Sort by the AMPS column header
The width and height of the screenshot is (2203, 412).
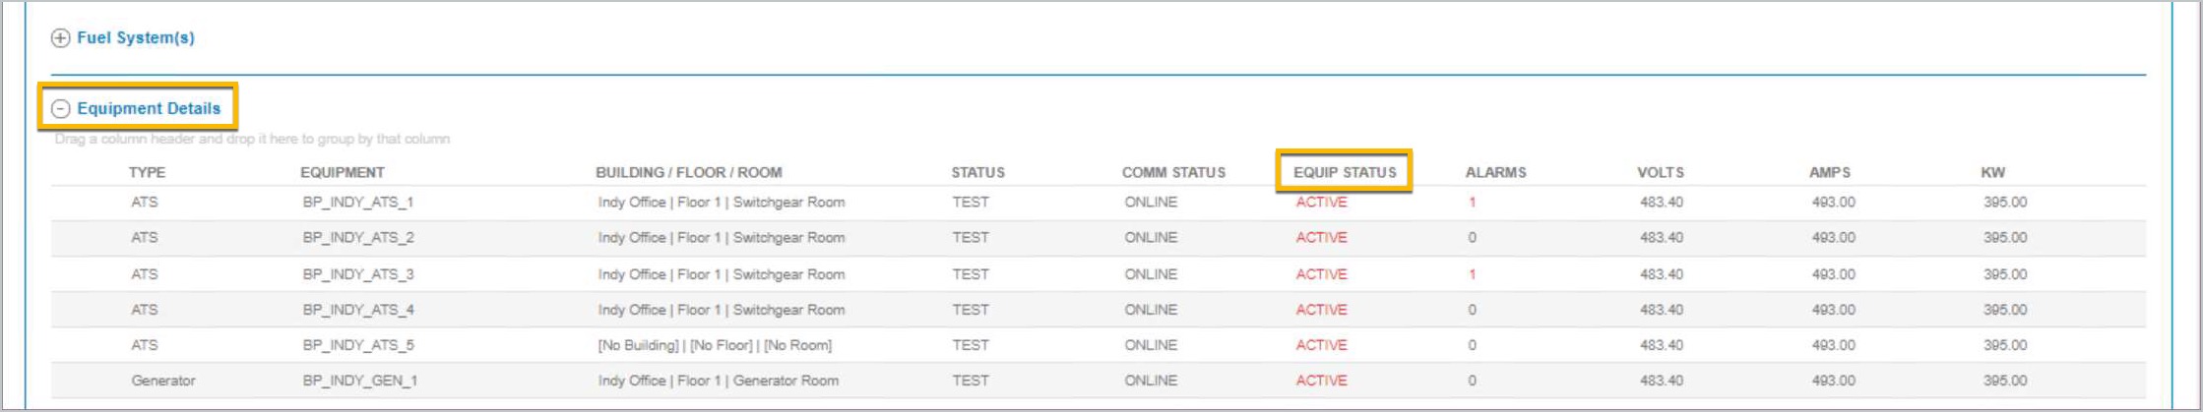pyautogui.click(x=1830, y=172)
